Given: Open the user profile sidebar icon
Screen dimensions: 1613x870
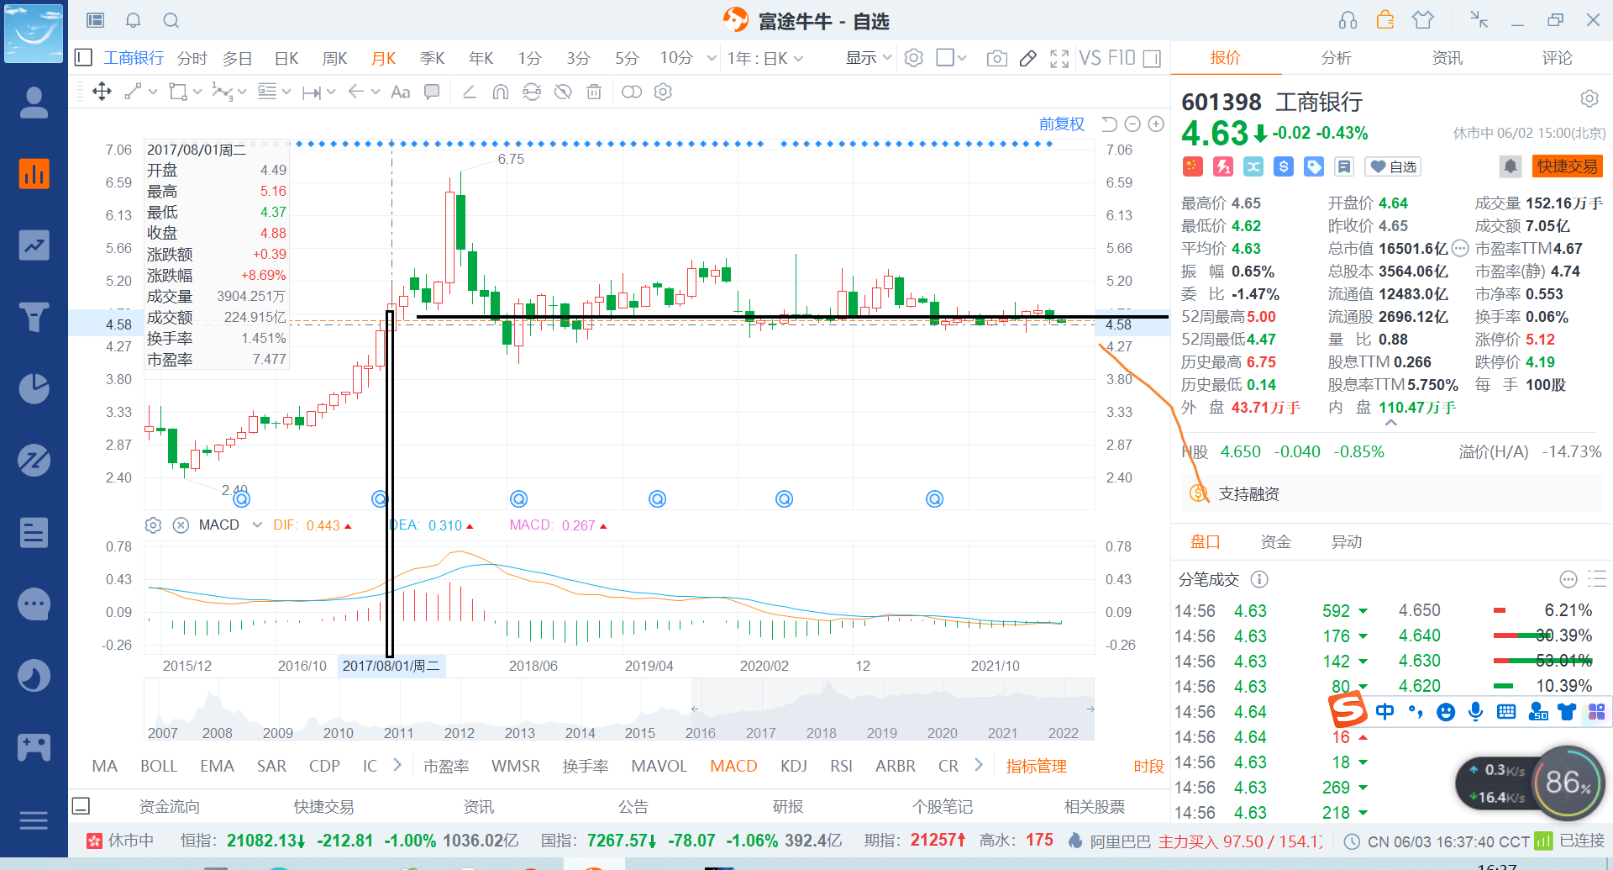Looking at the screenshot, I should coord(34,103).
